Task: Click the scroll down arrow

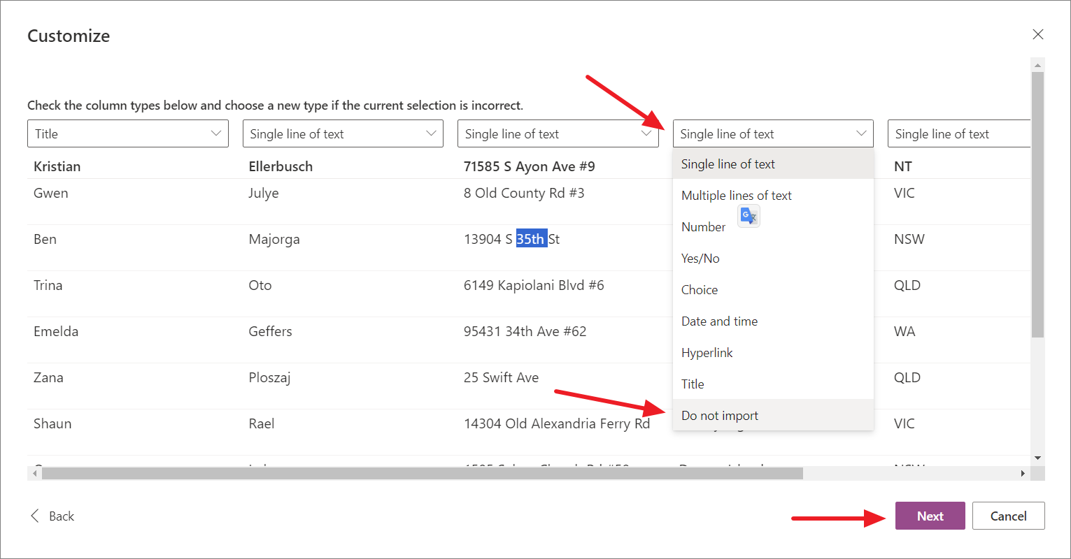Action: click(1038, 458)
